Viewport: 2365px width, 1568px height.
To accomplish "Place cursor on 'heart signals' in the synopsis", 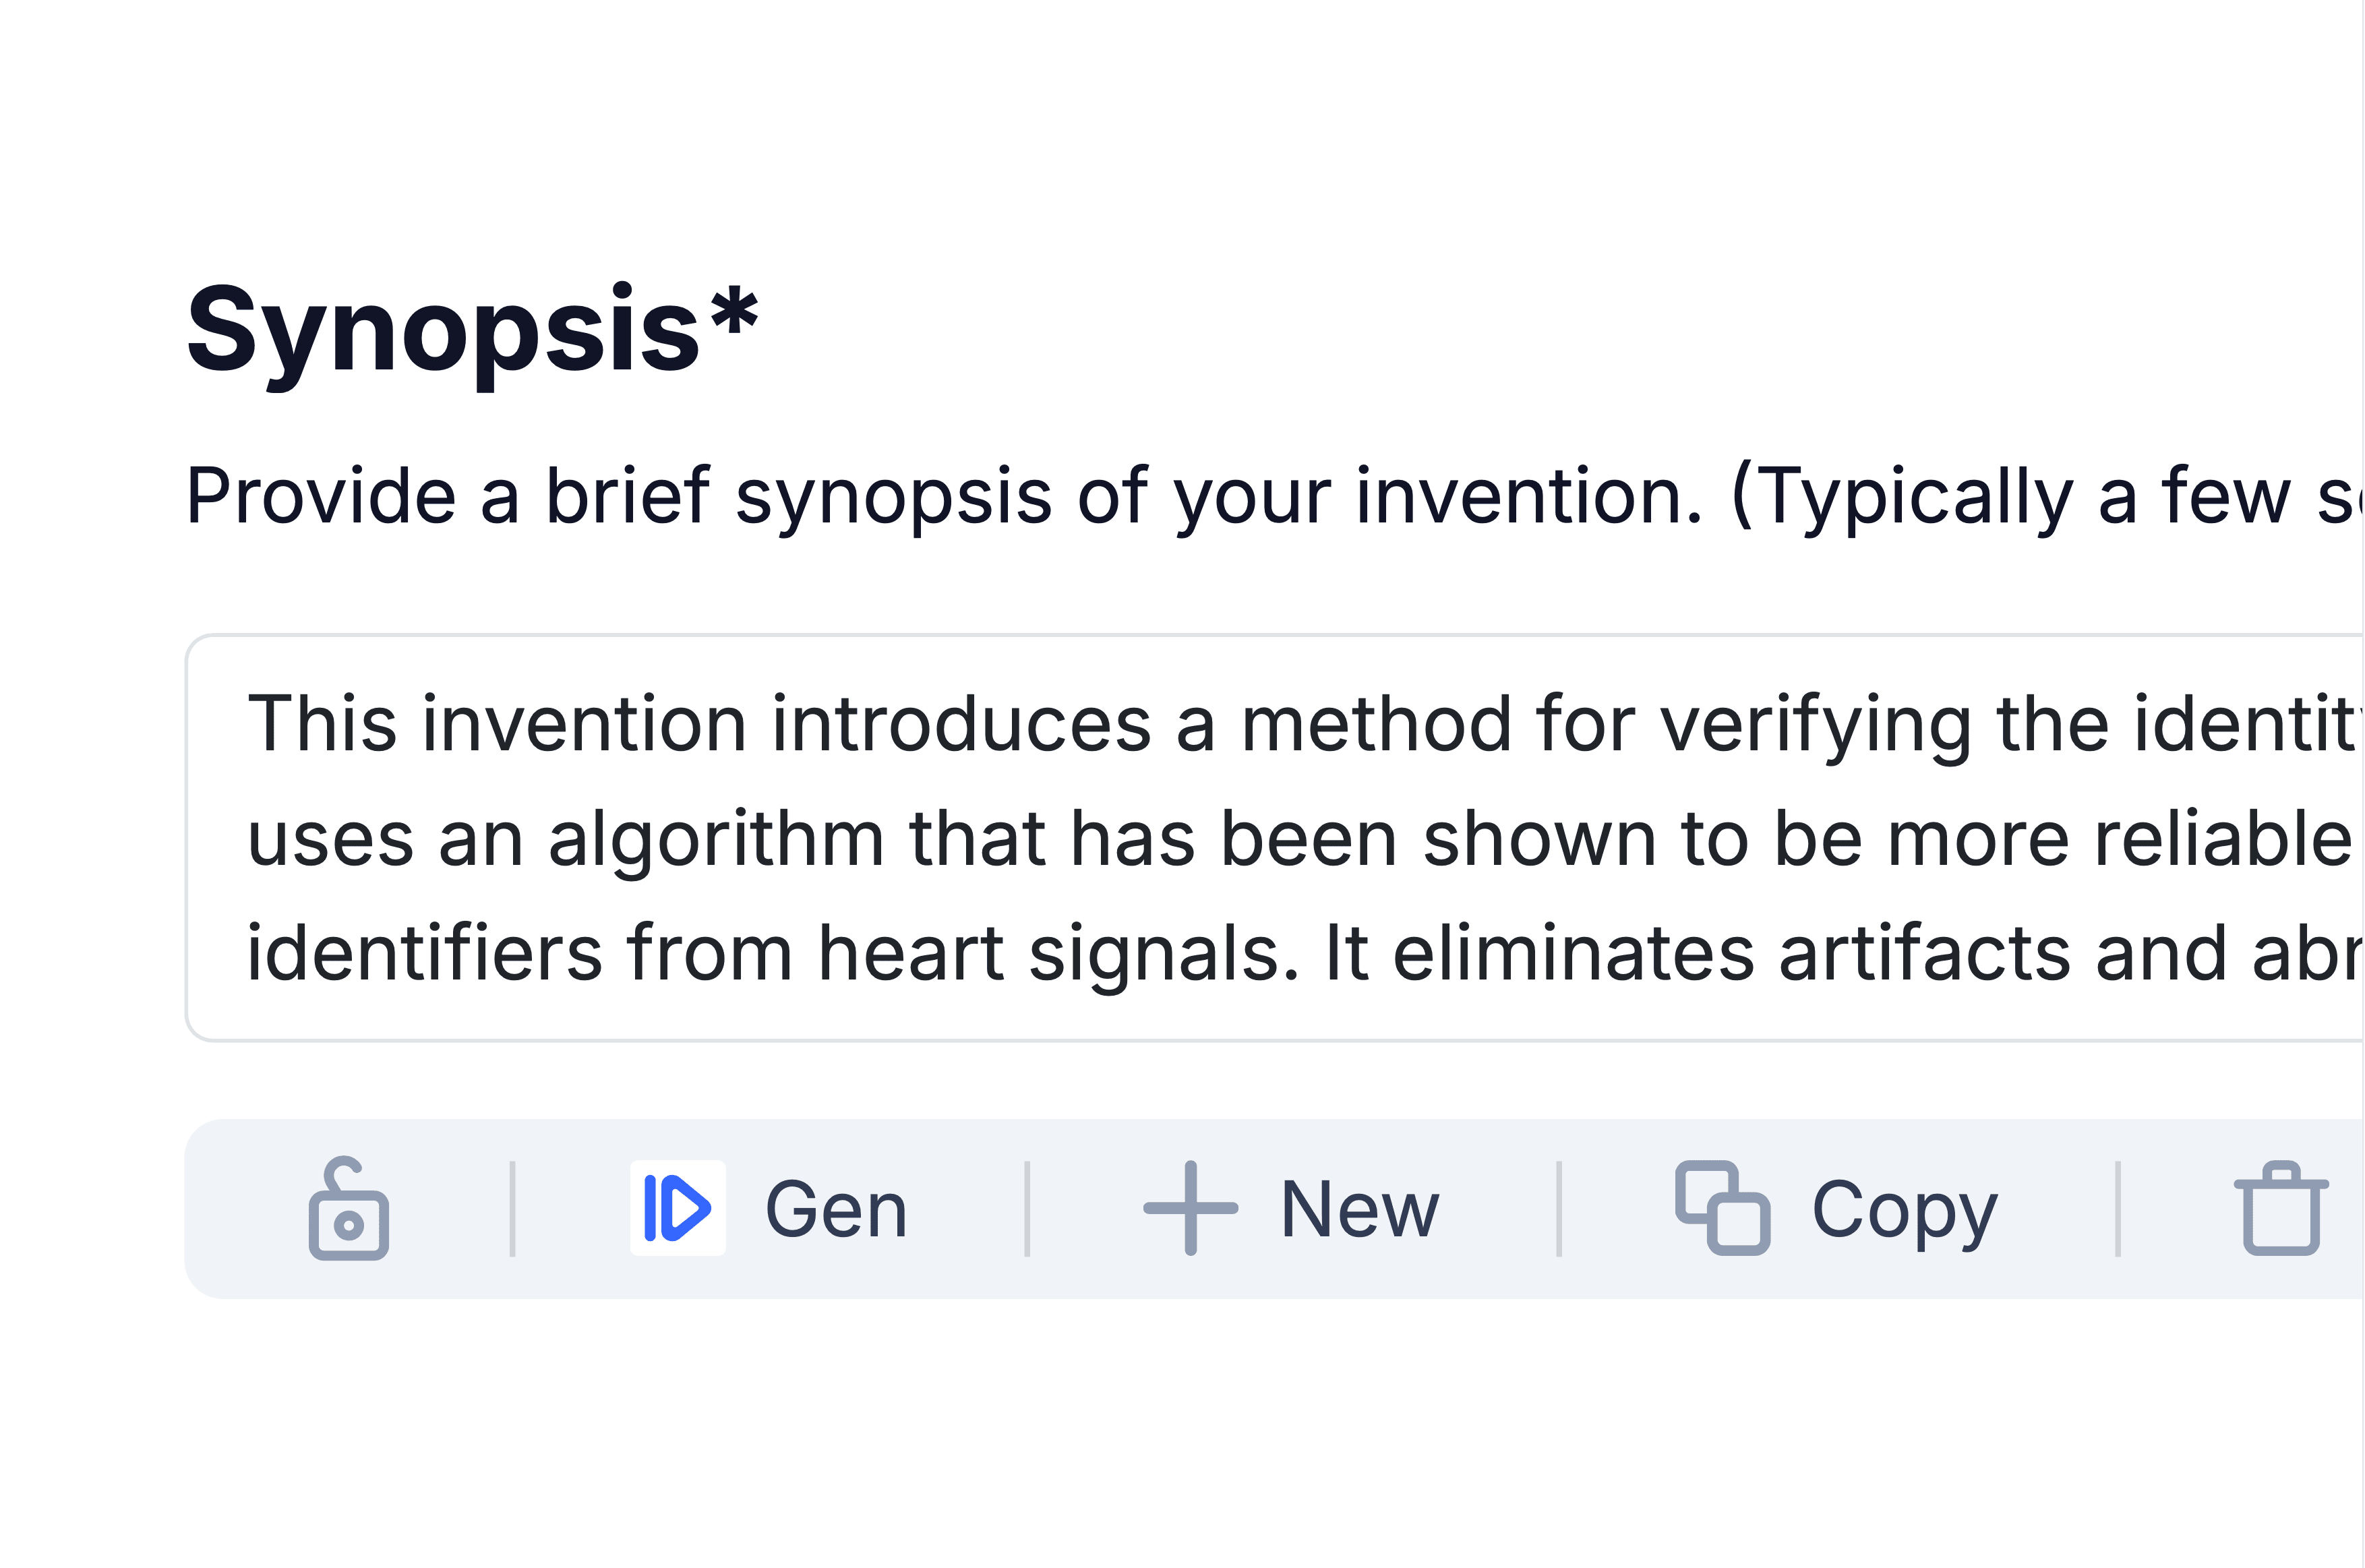I will click(x=1059, y=954).
